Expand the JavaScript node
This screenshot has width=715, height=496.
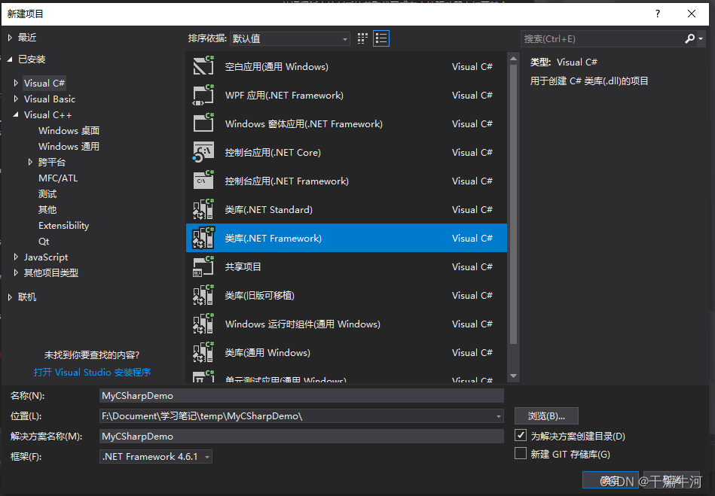tap(17, 257)
